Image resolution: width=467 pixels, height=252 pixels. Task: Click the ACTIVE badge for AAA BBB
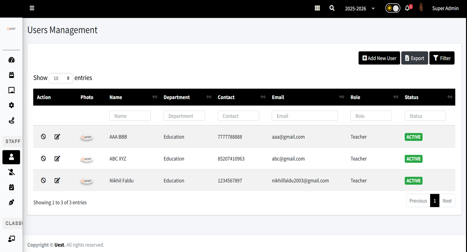click(414, 137)
